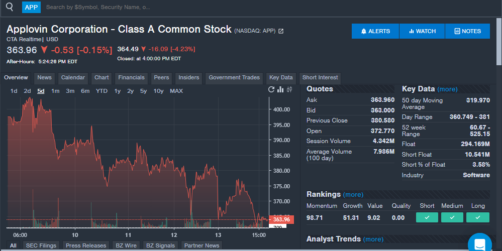Click the APP symbol tag in search
Image resolution: width=502 pixels, height=251 pixels.
(x=31, y=7)
